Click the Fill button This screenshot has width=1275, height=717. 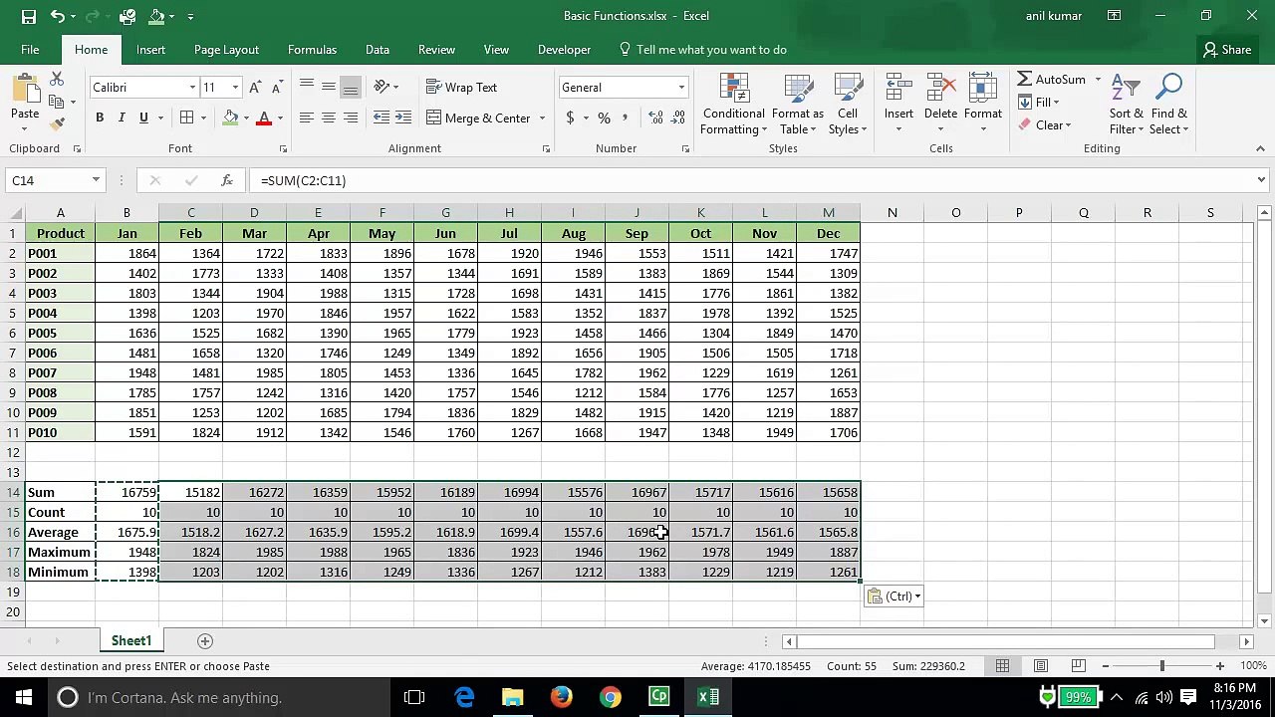pyautogui.click(x=1039, y=102)
